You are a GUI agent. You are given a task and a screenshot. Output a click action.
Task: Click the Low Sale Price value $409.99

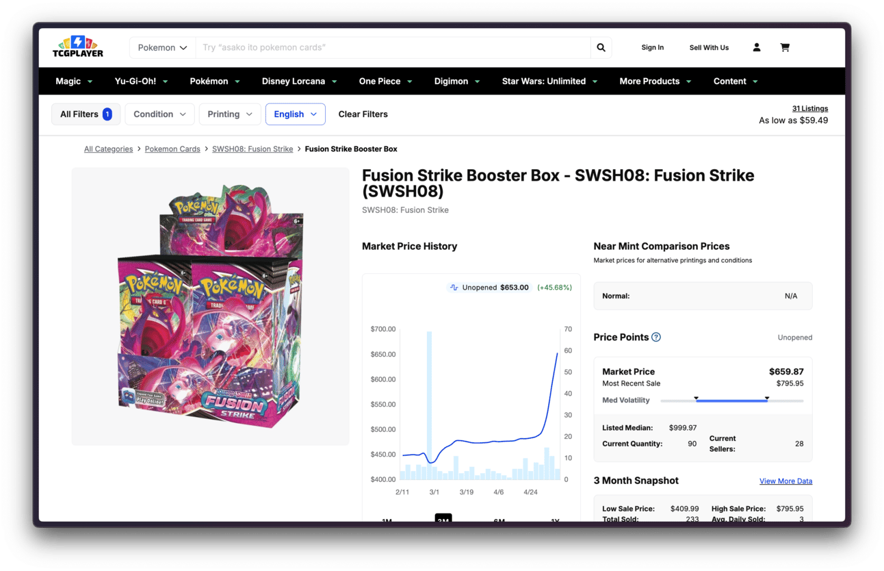coord(685,509)
